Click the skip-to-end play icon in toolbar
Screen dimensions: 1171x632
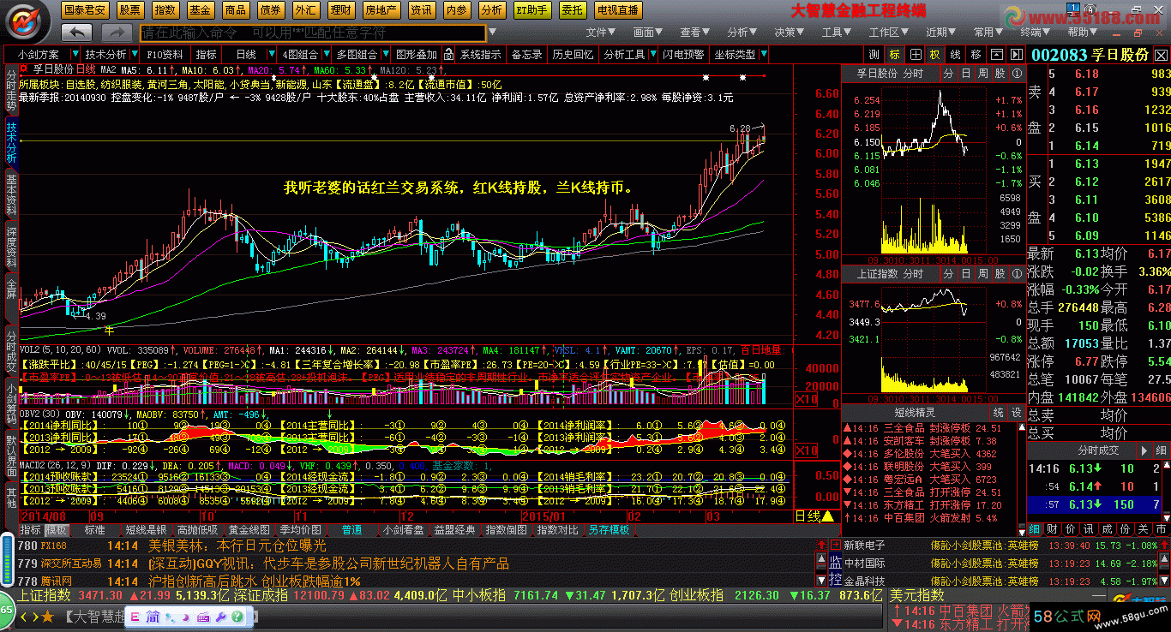pyautogui.click(x=1016, y=54)
